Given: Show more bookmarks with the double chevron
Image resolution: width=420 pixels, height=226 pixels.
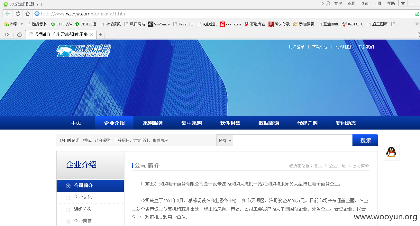Looking at the screenshot, I should click(x=417, y=24).
